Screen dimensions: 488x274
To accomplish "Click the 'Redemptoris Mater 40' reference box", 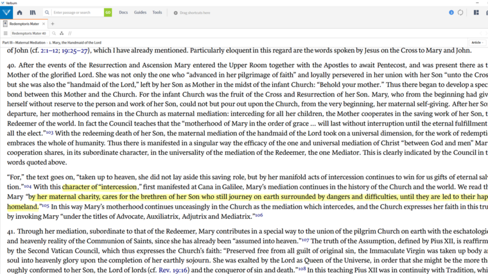I will tap(30, 33).
